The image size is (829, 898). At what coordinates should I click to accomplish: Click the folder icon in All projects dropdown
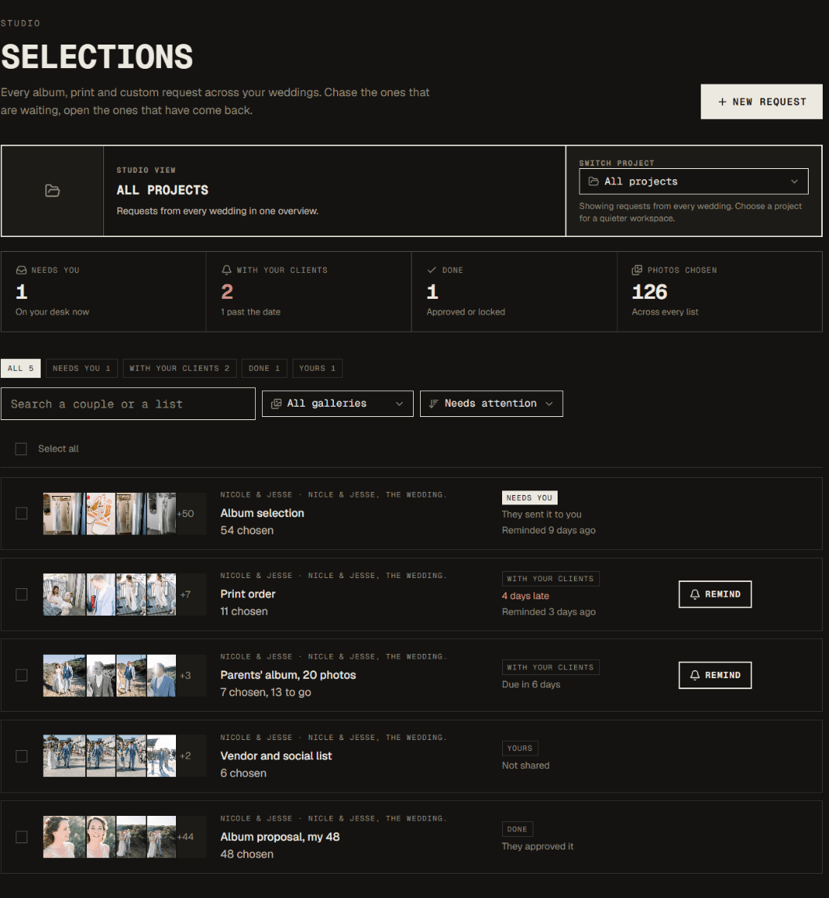(594, 181)
